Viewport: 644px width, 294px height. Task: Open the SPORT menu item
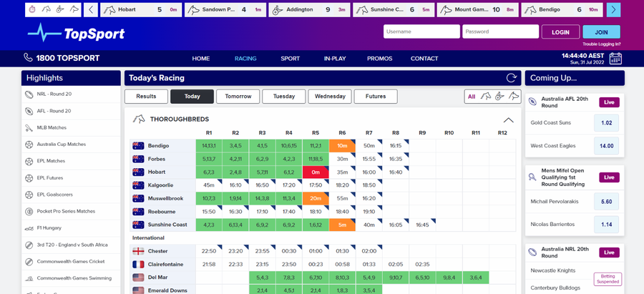tap(291, 59)
